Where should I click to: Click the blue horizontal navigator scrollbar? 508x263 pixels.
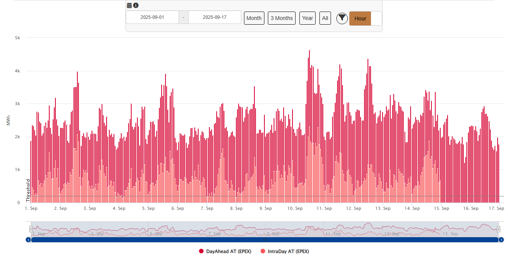point(264,240)
